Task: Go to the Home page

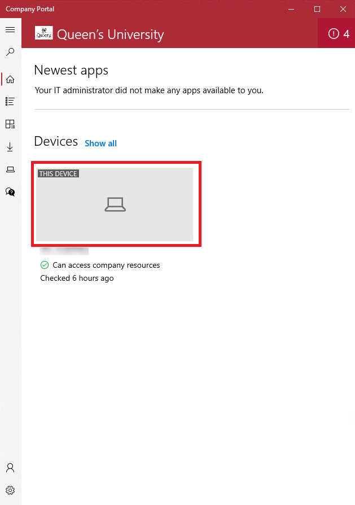Action: click(x=10, y=79)
